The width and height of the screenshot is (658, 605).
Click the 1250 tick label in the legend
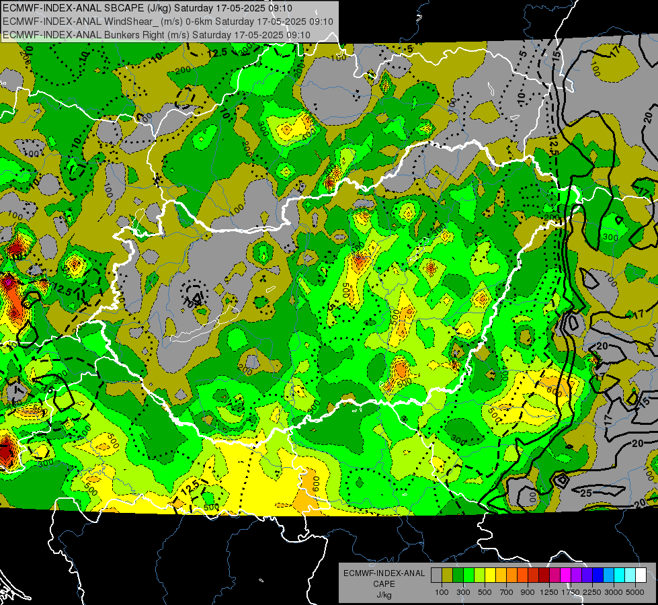pyautogui.click(x=549, y=592)
